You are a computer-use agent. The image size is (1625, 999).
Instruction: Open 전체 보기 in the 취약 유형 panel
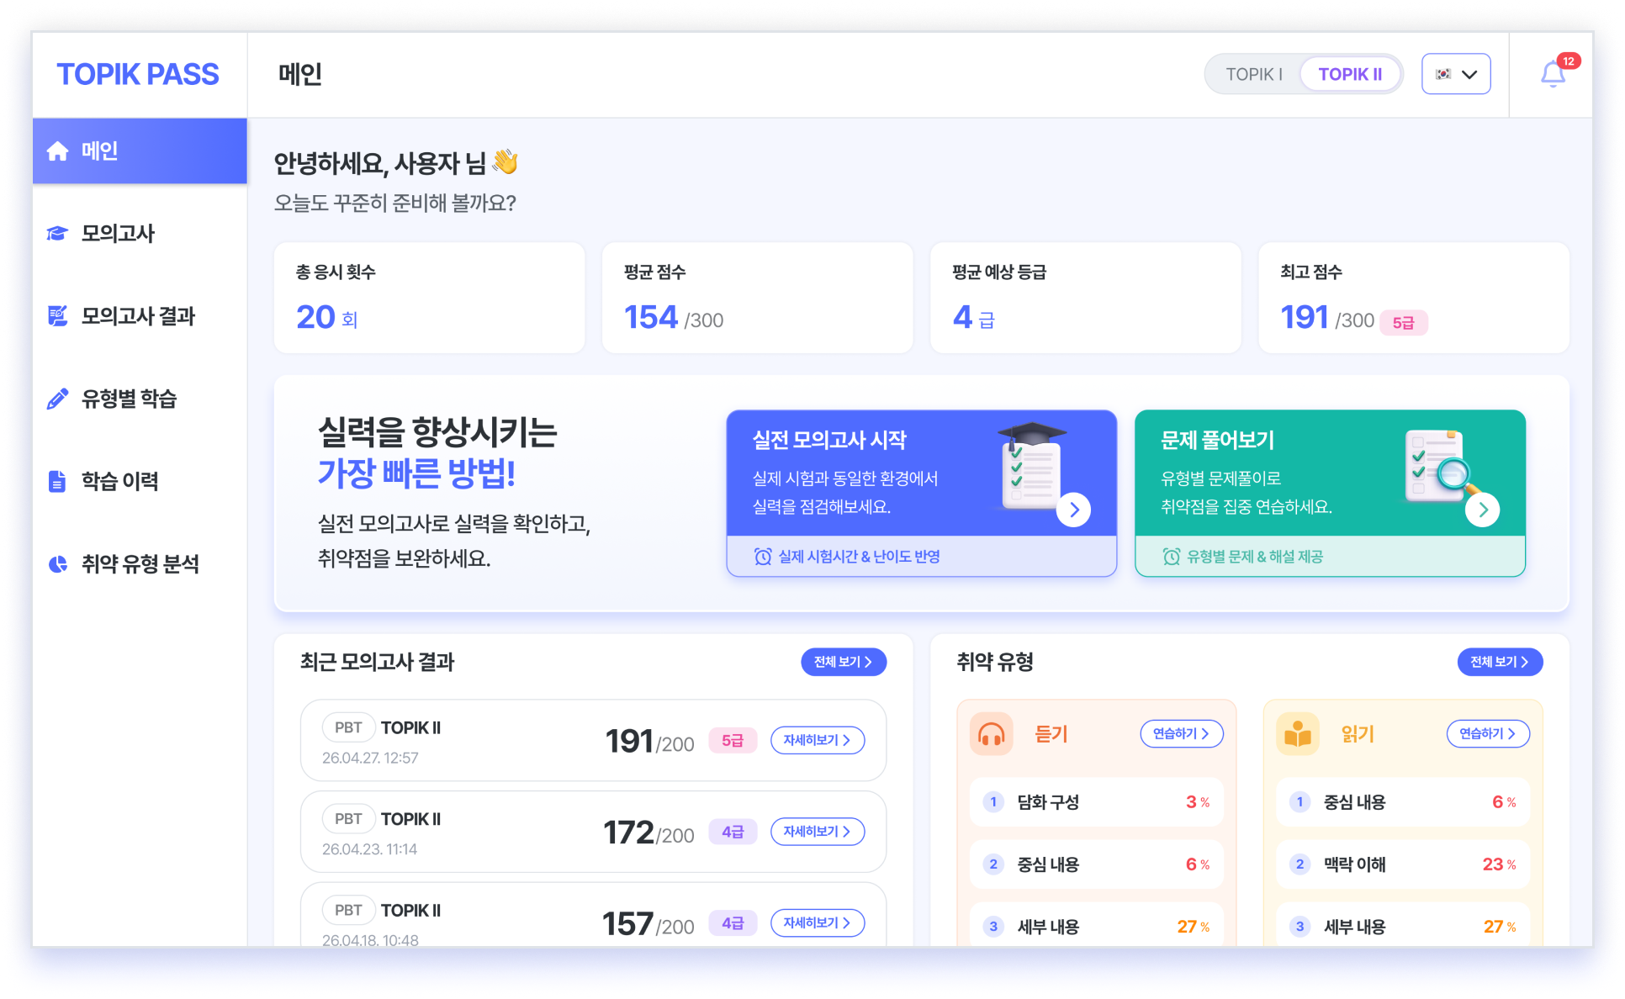pos(1500,662)
